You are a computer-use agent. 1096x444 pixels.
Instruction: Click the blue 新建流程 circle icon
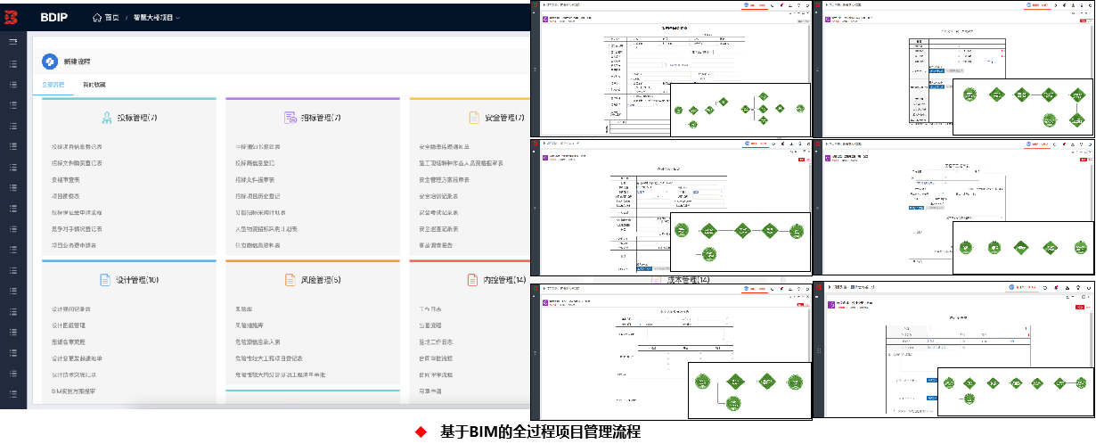tap(49, 62)
